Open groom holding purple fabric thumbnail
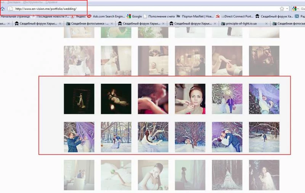The image size is (305, 193). [x=79, y=137]
